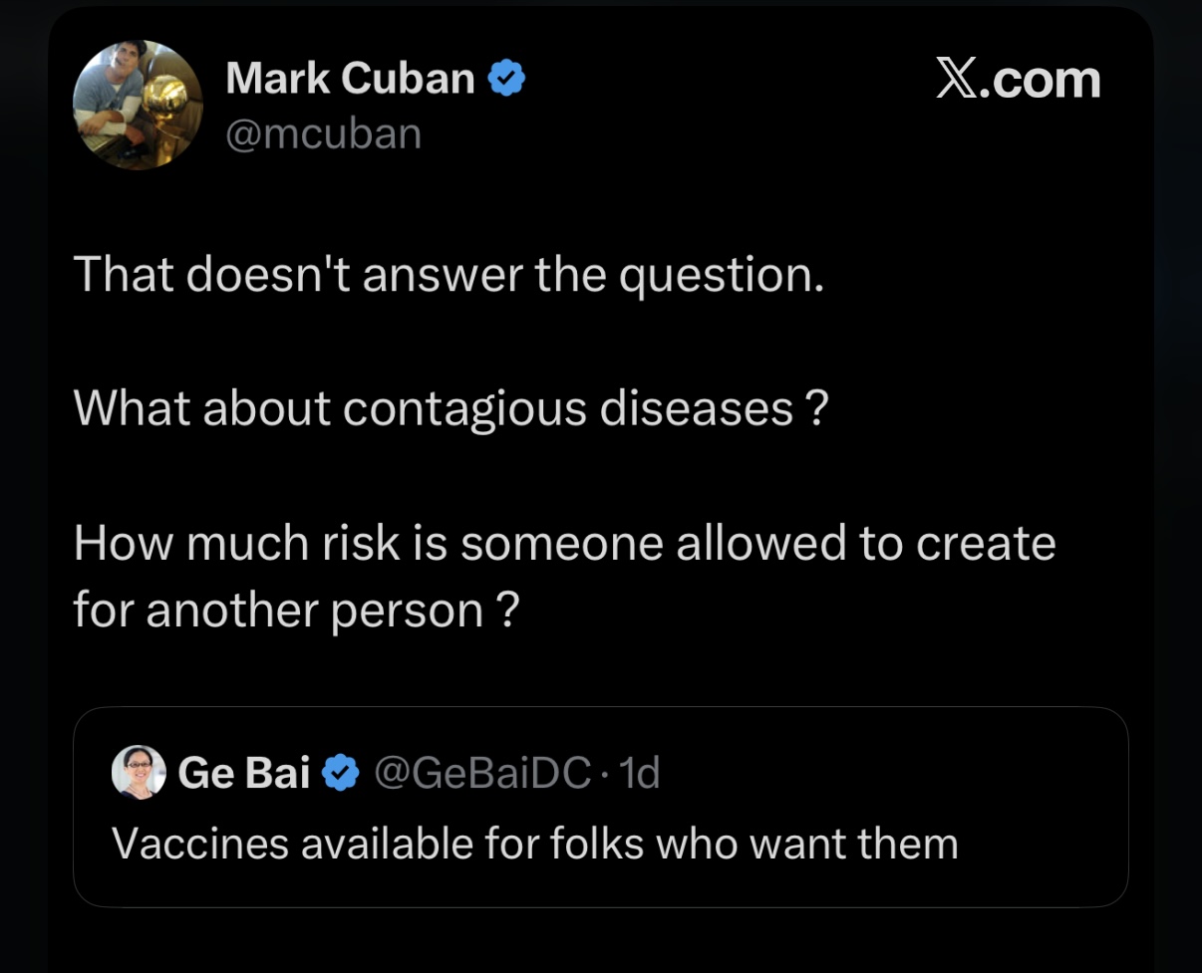This screenshot has width=1202, height=973.
Task: Open the @GeBaiDC handle link
Action: (482, 772)
